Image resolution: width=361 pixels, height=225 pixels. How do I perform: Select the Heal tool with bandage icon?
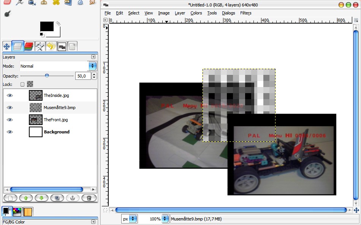(56, 2)
